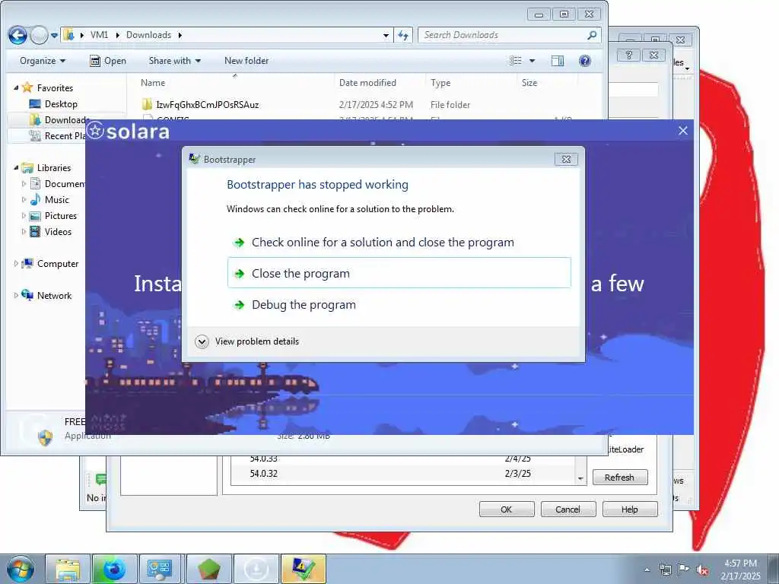Click Open in Explorer toolbar
This screenshot has width=779, height=584.
108,61
